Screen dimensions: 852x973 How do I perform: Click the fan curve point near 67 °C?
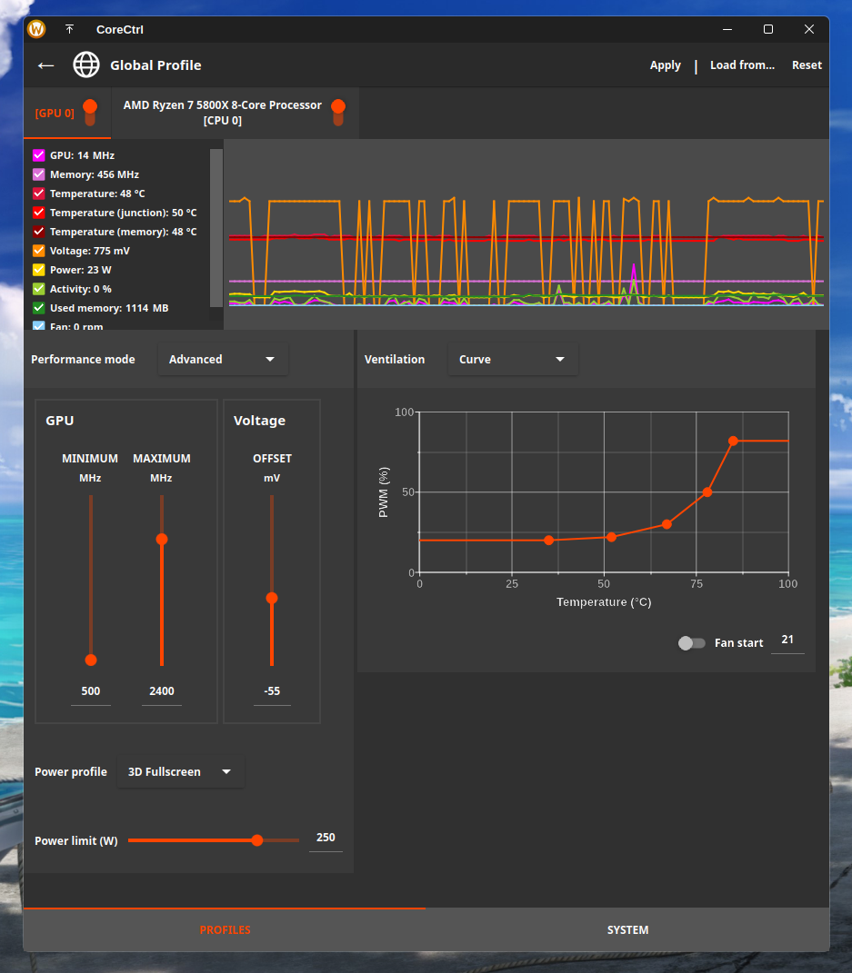667,524
